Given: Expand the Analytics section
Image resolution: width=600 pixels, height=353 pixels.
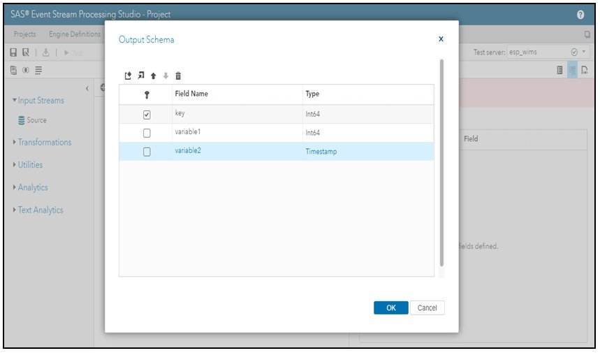Looking at the screenshot, I should tap(30, 187).
